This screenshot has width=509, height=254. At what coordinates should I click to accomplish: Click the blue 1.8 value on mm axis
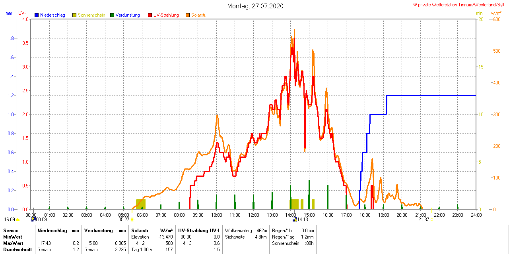[x=11, y=38]
